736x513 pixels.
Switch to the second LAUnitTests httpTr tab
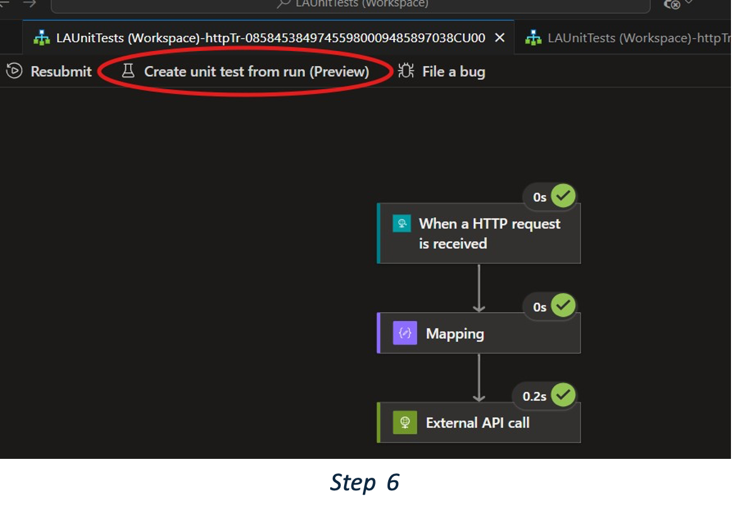click(x=630, y=38)
